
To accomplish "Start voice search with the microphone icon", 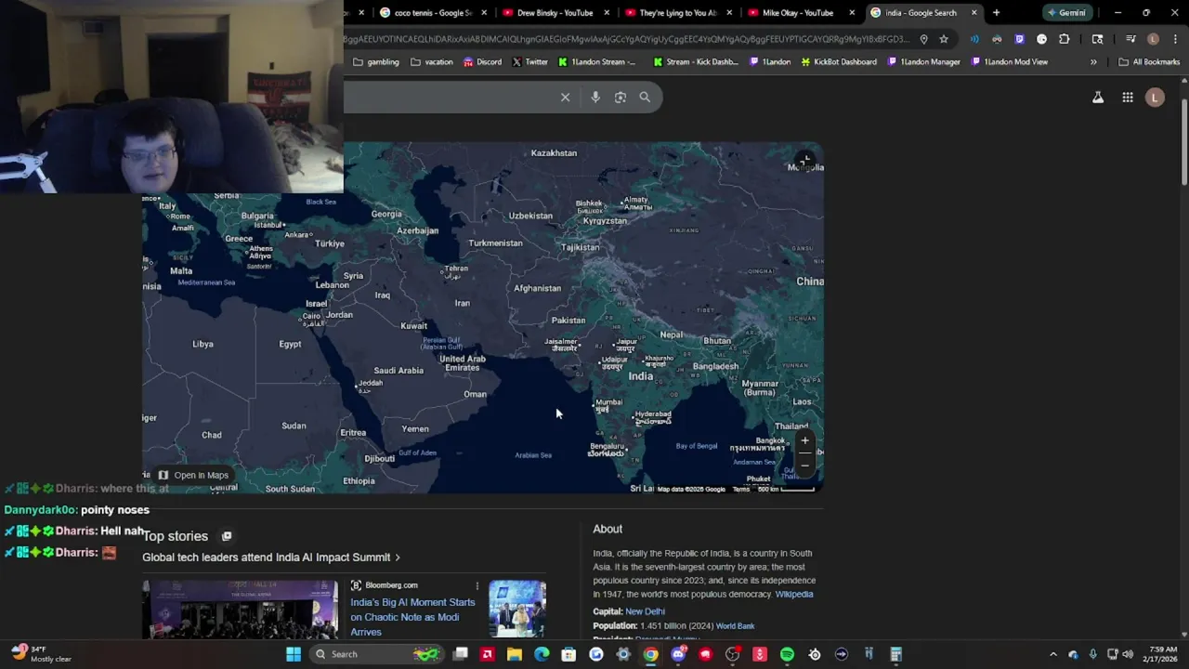I will click(595, 97).
